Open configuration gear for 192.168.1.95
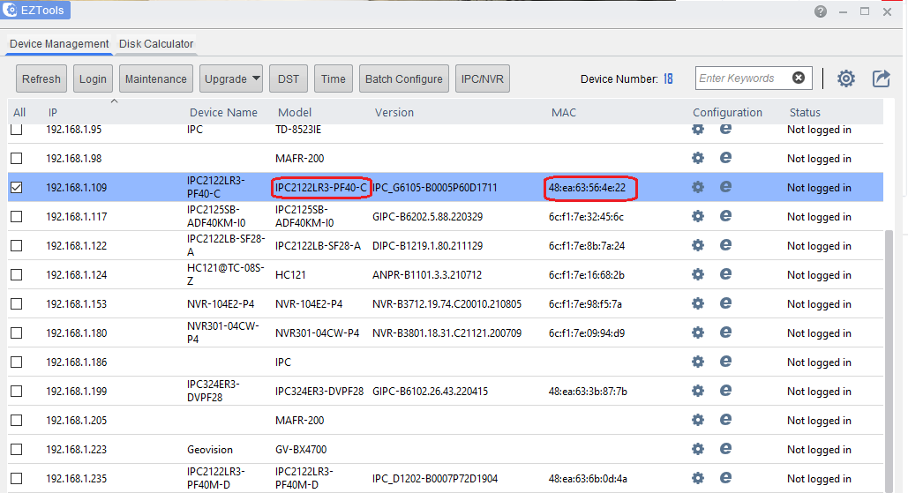Image resolution: width=908 pixels, height=493 pixels. coord(698,129)
